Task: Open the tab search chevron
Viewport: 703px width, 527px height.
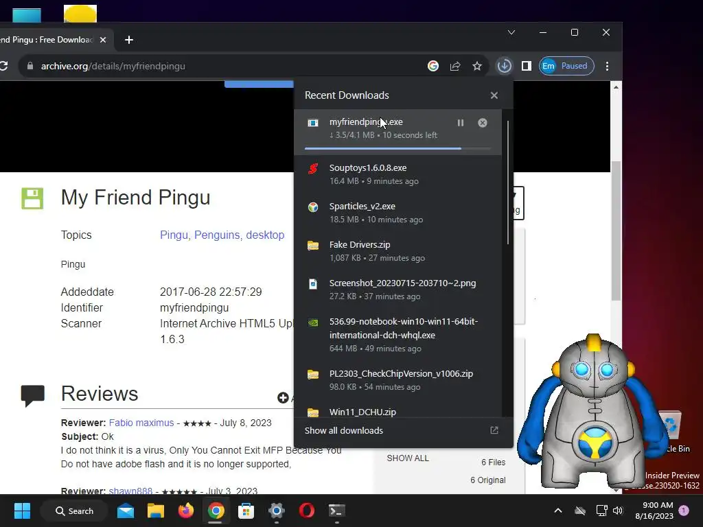Action: (x=511, y=32)
